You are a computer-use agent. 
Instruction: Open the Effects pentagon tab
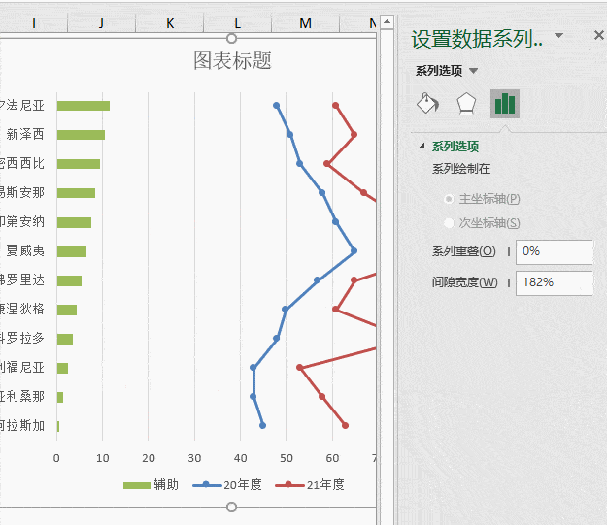tap(466, 104)
